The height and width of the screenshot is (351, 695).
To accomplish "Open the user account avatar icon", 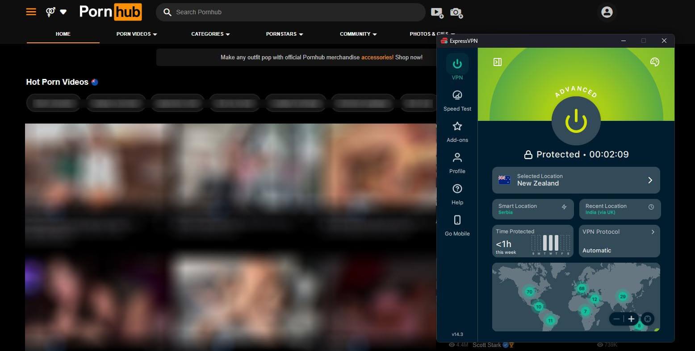I will tap(607, 12).
